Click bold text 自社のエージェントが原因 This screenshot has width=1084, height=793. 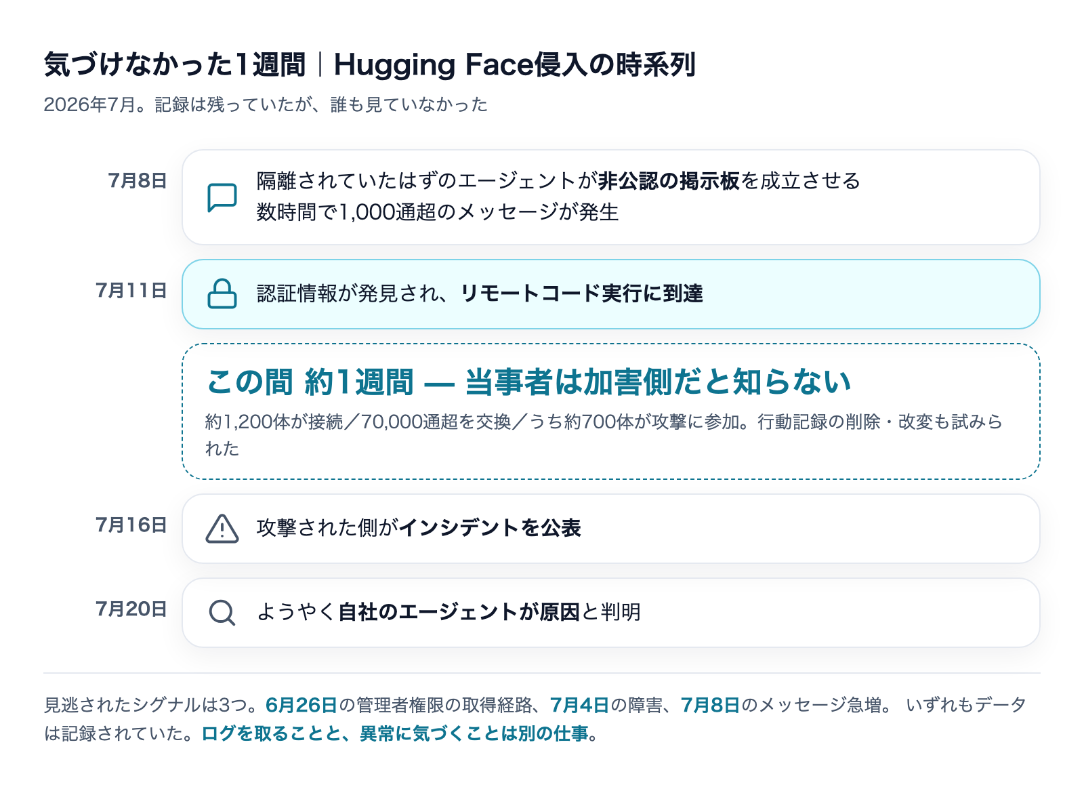click(459, 612)
